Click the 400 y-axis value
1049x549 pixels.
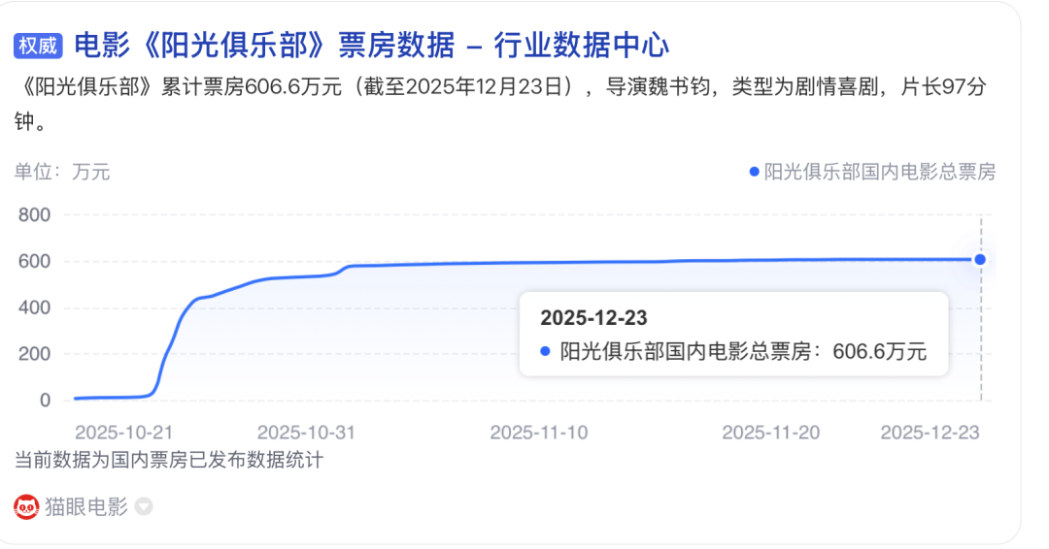pos(34,307)
